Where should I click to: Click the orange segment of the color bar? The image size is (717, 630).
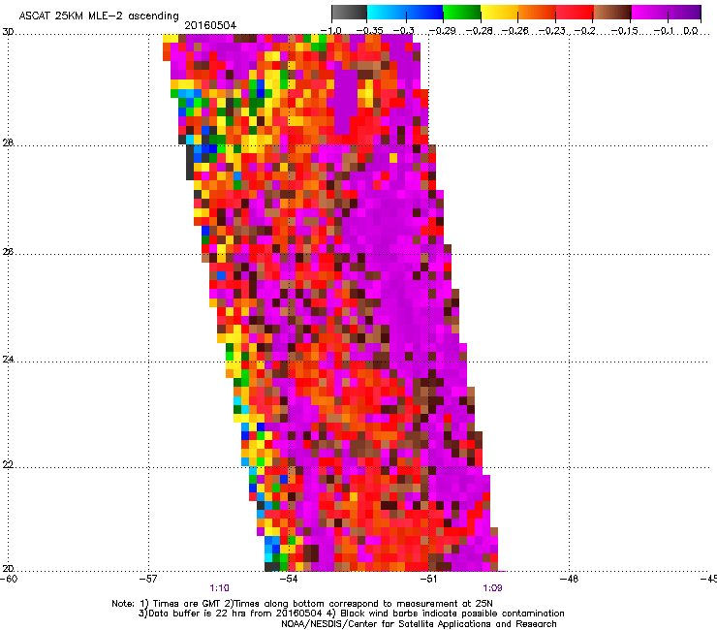pyautogui.click(x=537, y=13)
